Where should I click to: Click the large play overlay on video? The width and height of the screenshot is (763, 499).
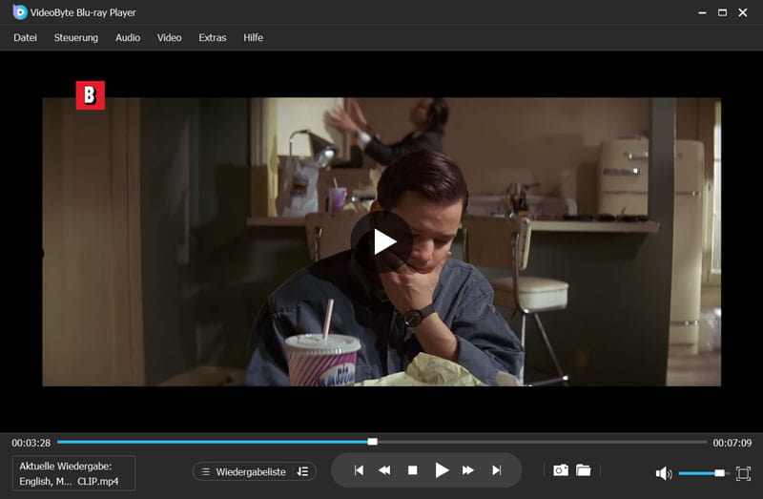[x=382, y=241]
